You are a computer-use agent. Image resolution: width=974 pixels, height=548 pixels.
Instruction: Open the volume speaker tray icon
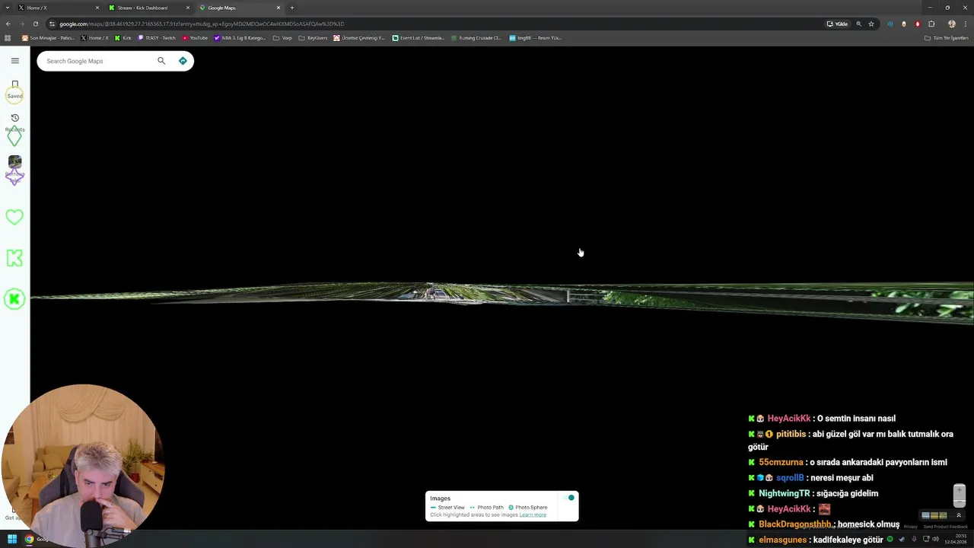[x=935, y=539]
